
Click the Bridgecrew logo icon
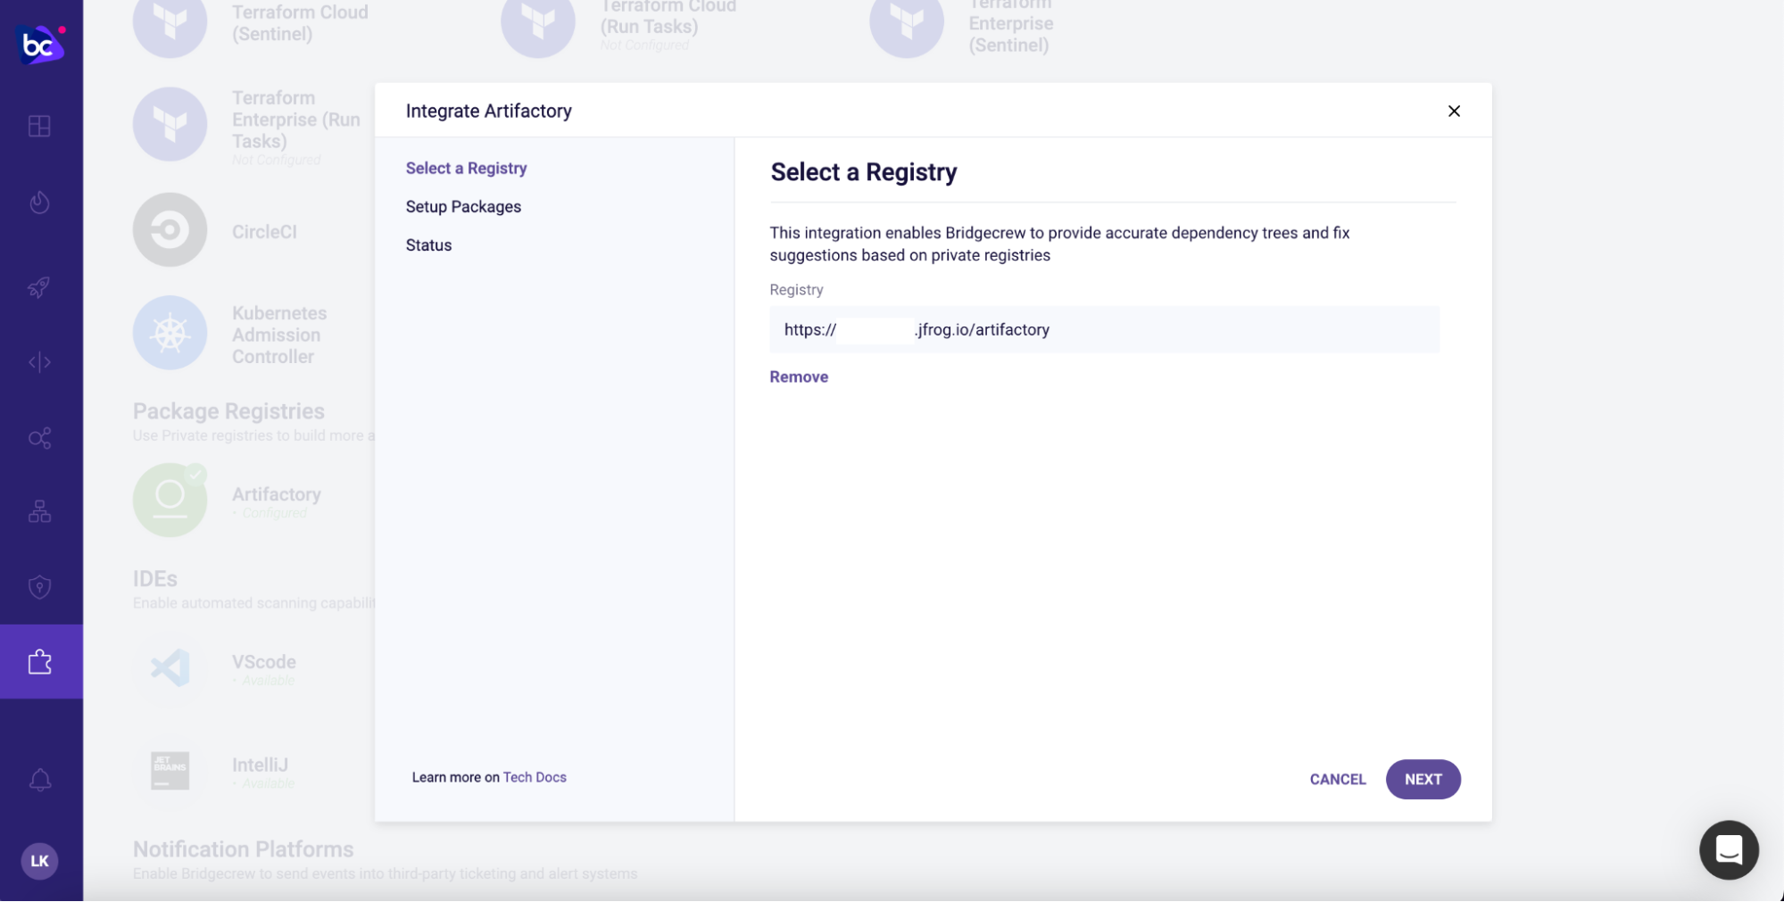(40, 44)
